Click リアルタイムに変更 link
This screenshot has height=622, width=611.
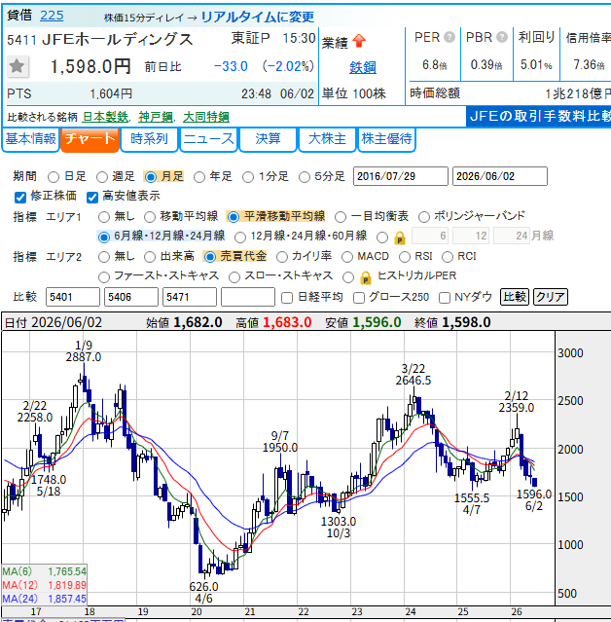pos(258,17)
